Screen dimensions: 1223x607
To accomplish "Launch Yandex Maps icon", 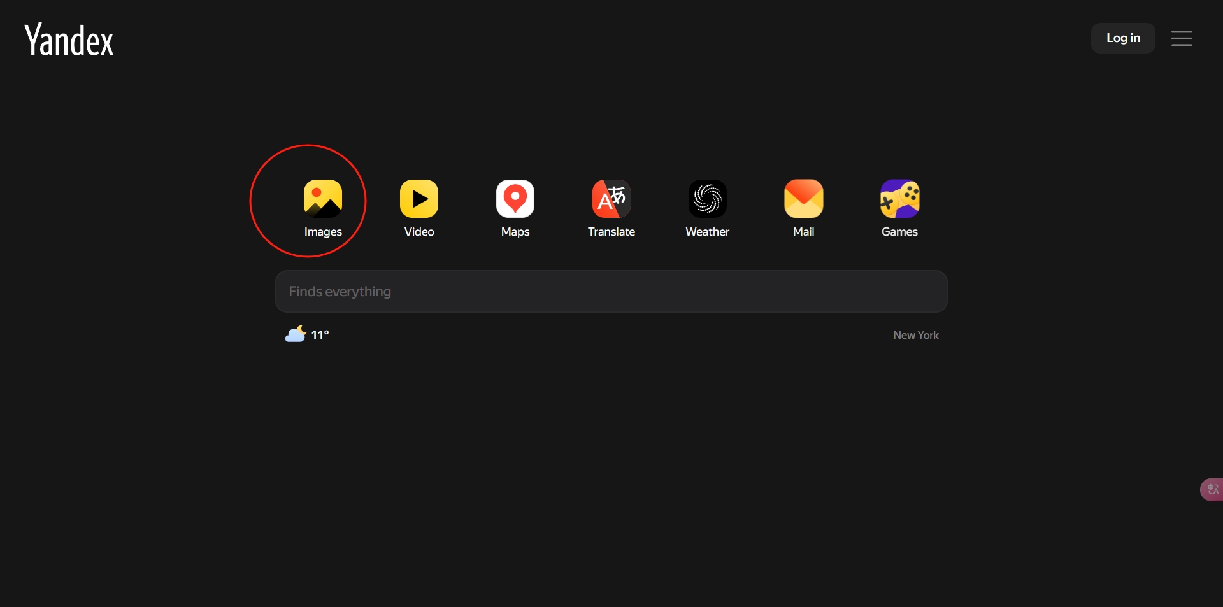I will click(x=515, y=199).
